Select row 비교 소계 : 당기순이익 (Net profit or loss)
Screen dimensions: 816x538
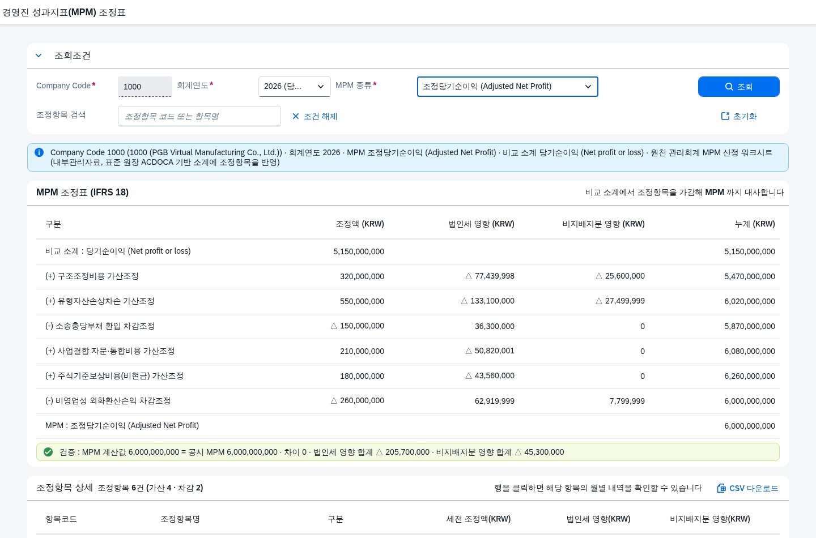point(408,251)
